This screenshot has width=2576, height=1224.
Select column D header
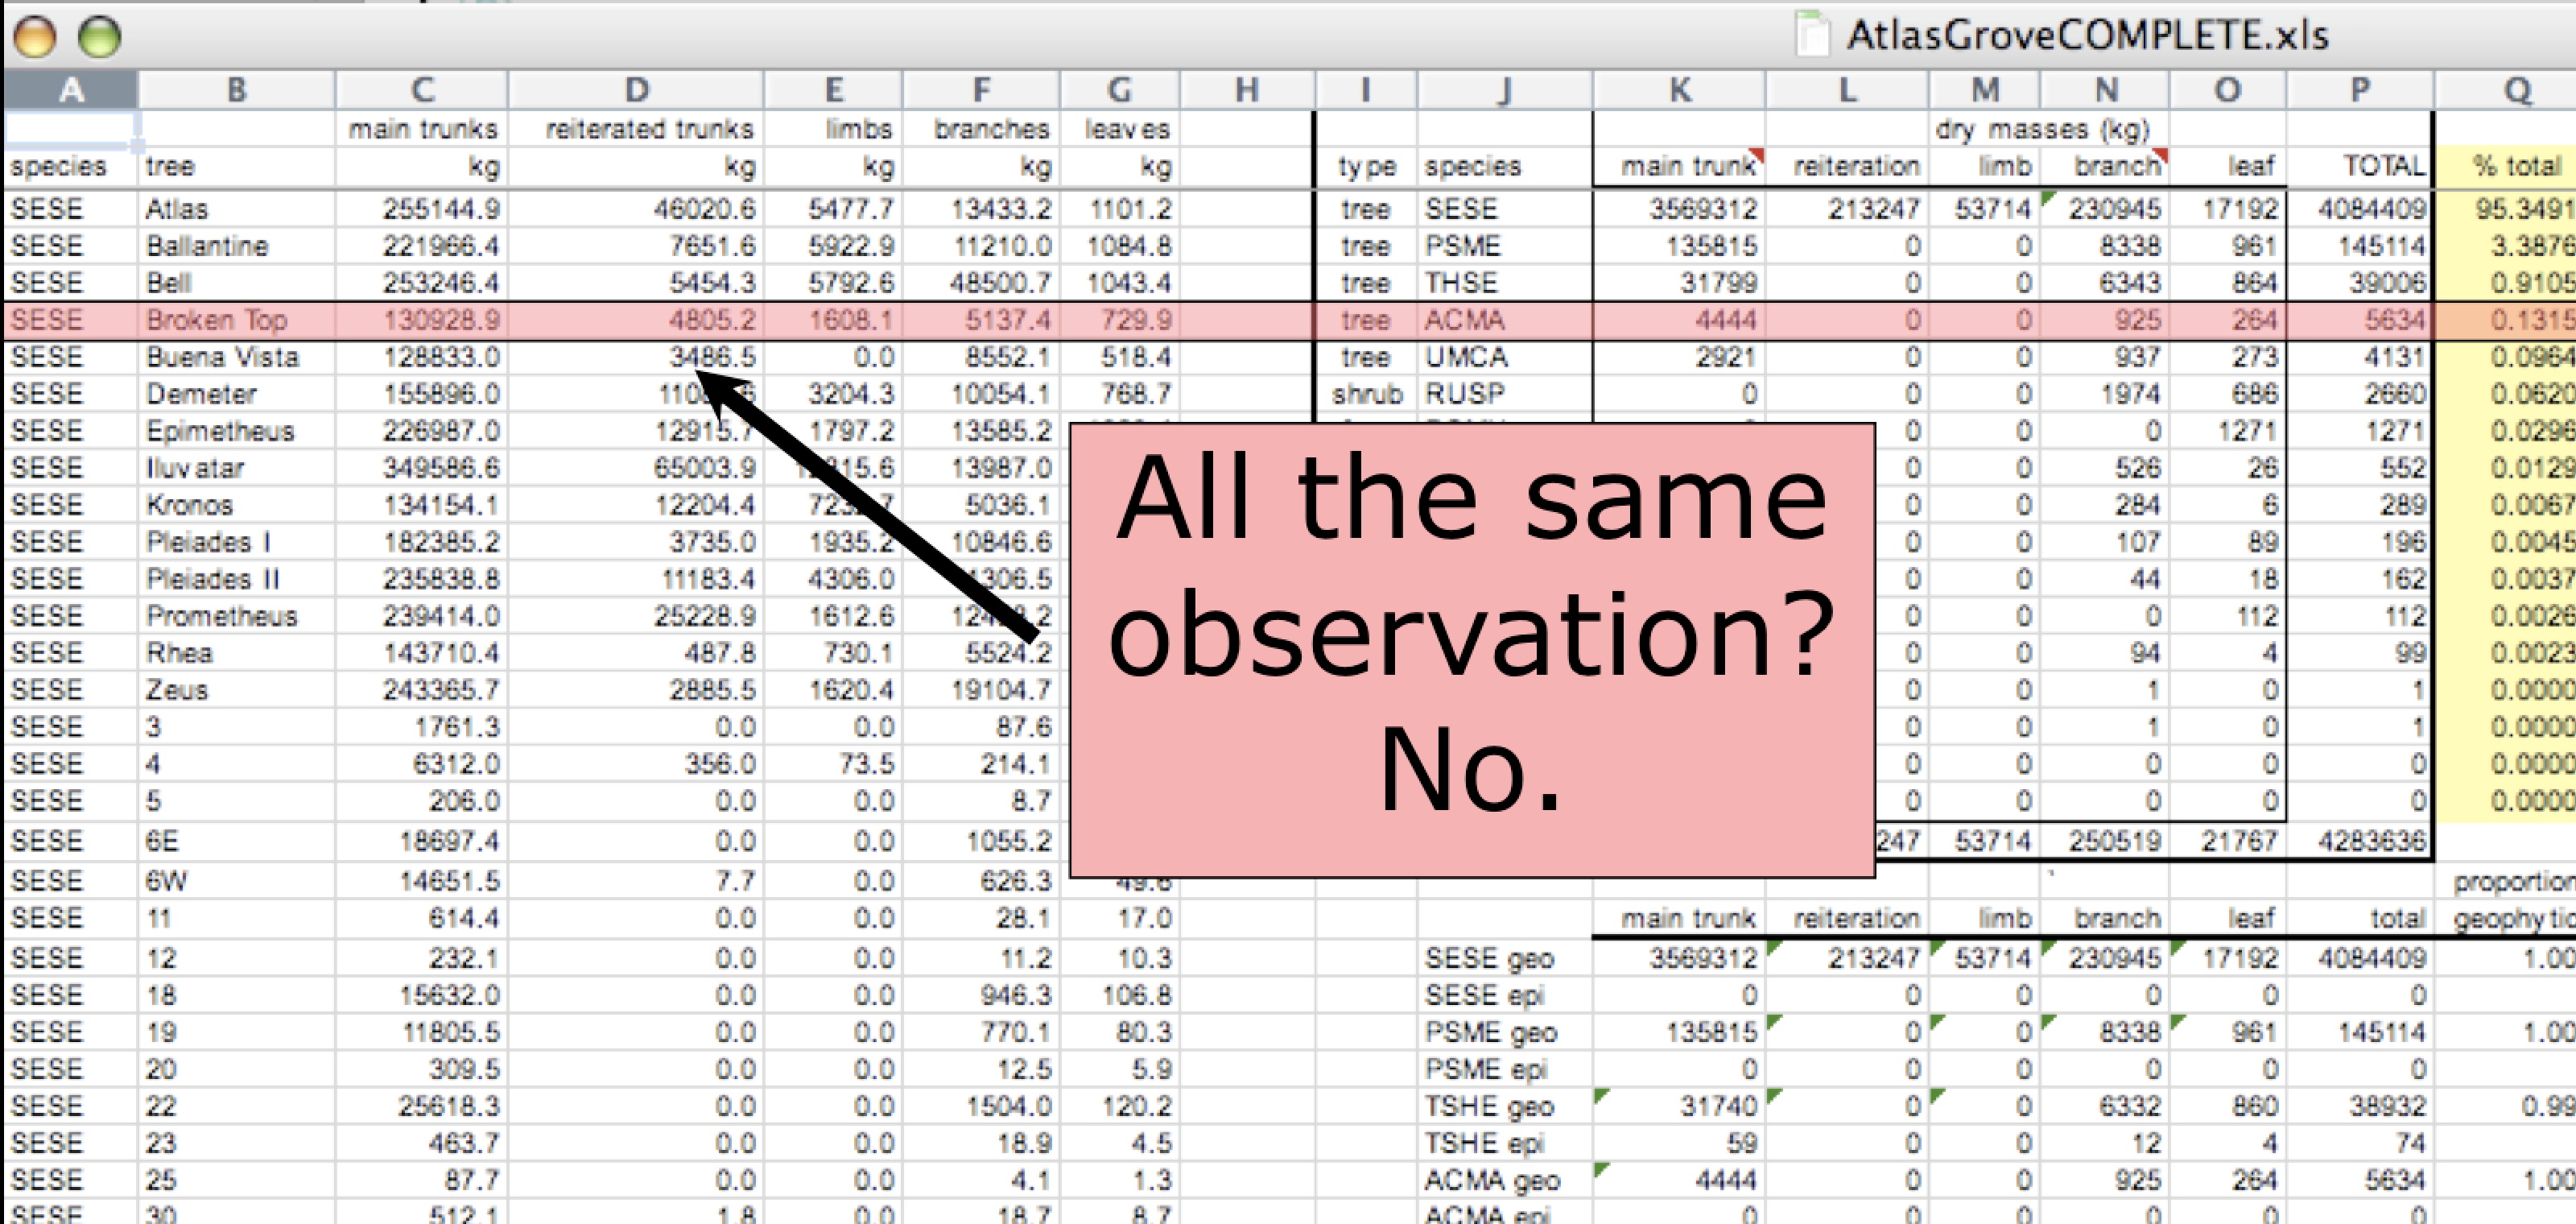pos(636,90)
